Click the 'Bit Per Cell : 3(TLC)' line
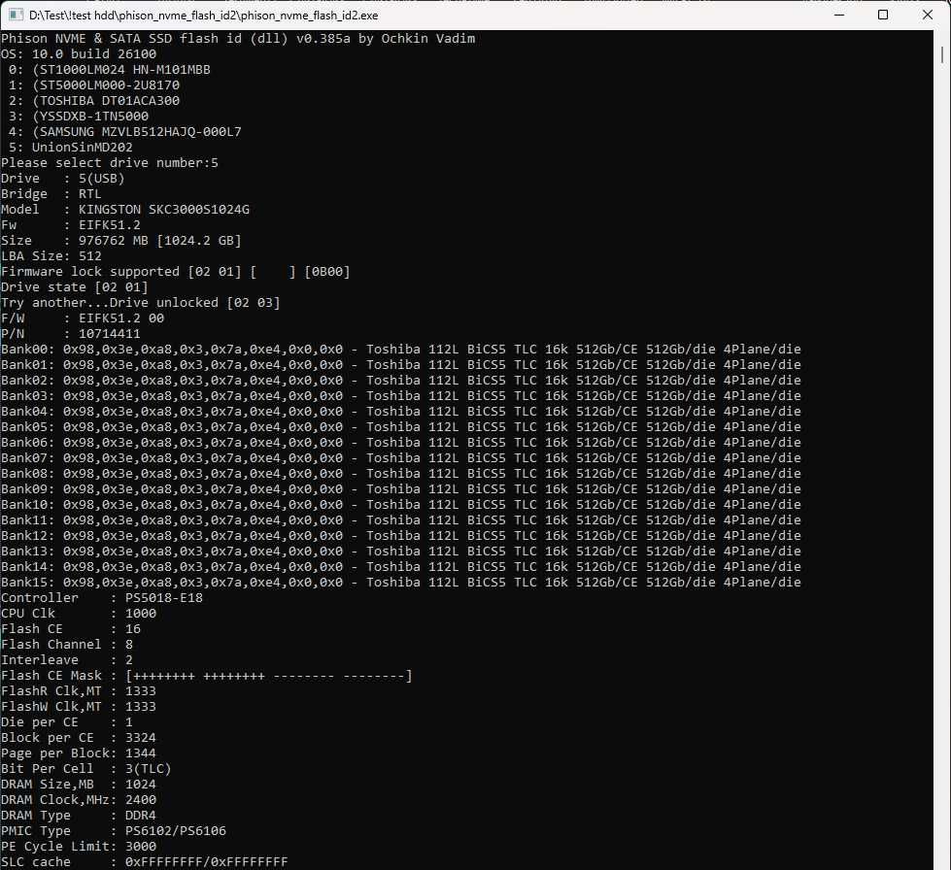Viewport: 951px width, 870px height. click(x=86, y=768)
